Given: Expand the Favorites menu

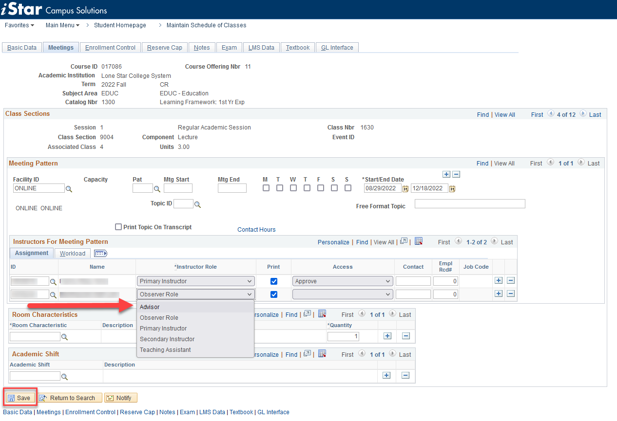Looking at the screenshot, I should pos(19,25).
